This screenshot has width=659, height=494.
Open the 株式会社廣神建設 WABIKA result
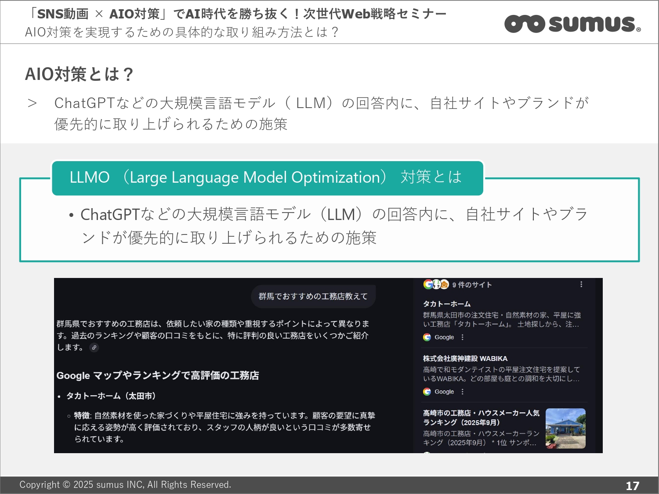point(466,358)
